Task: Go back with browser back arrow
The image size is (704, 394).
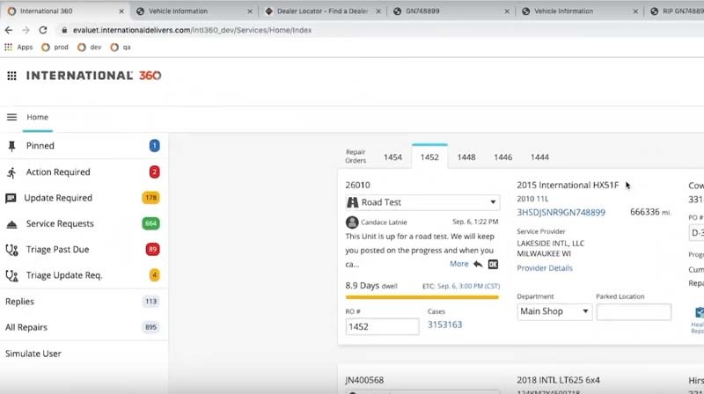Action: 9,30
